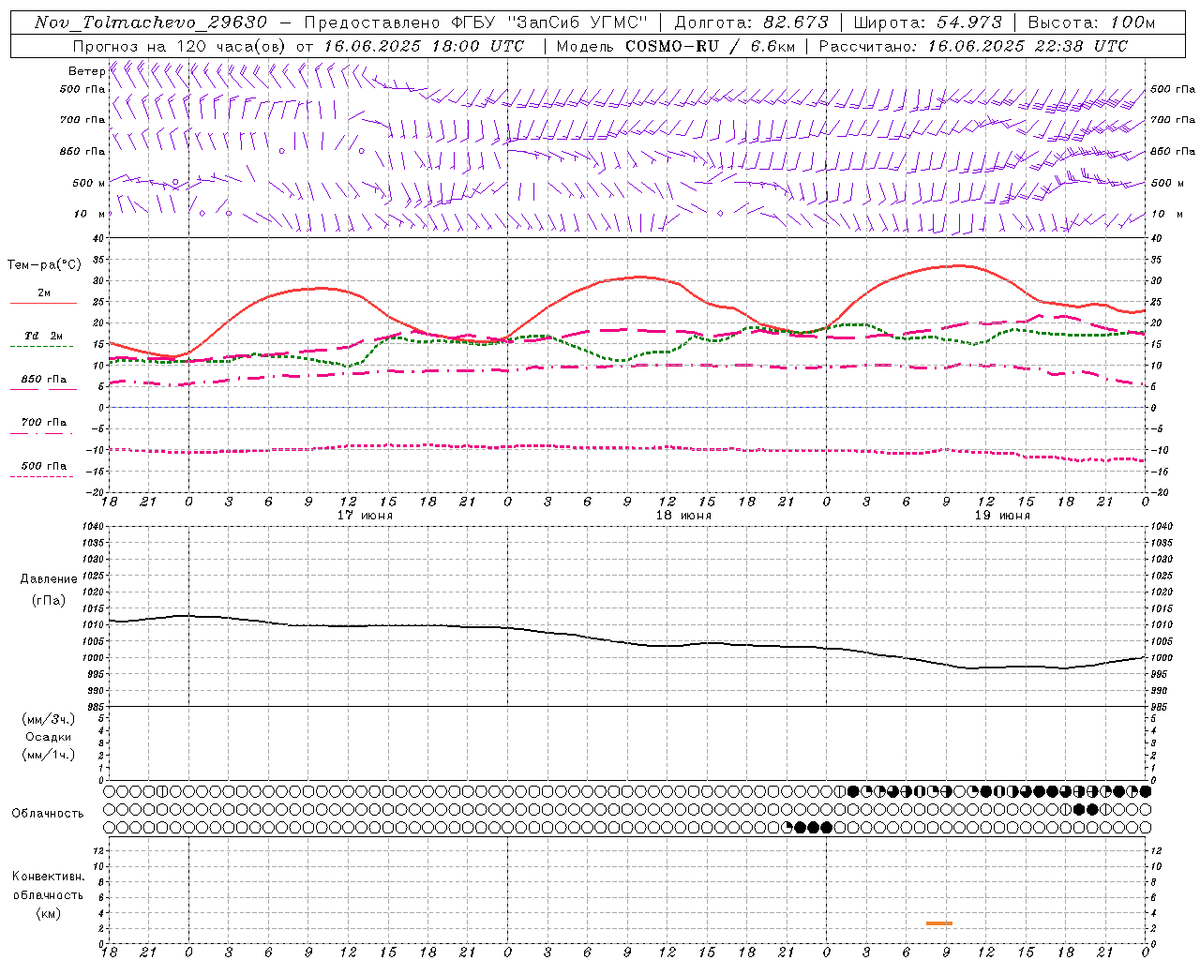Viewport: 1200px width, 960px height.
Task: Click the black pressure curve line
Action: (627, 642)
